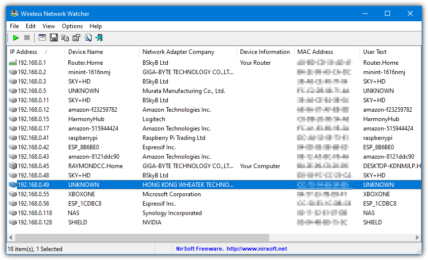The height and width of the screenshot is (260, 428).
Task: Click the NVIDIA company cell
Action: tap(152, 222)
